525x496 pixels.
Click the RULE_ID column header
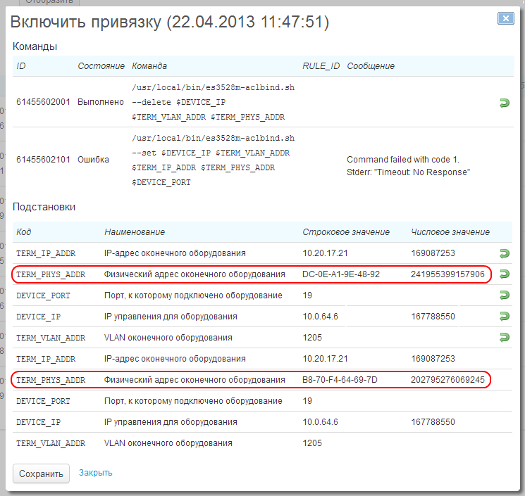pos(321,66)
